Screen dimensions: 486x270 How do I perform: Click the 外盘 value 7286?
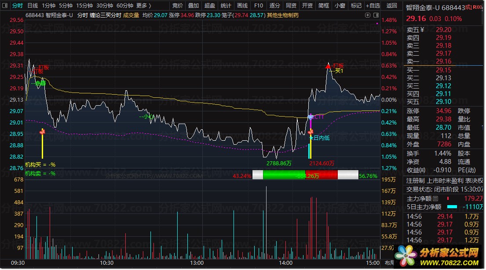[x=444, y=144]
